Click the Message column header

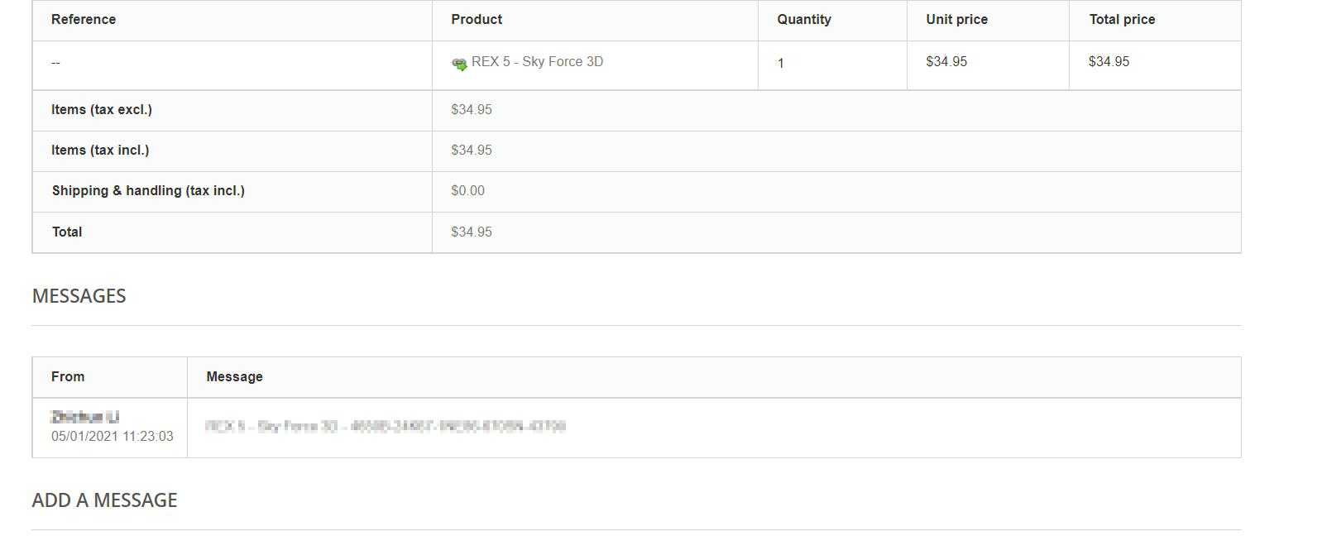[234, 377]
